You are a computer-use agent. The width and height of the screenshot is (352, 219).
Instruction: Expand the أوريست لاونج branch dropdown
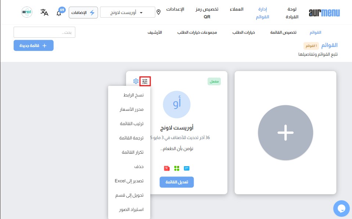point(127,12)
